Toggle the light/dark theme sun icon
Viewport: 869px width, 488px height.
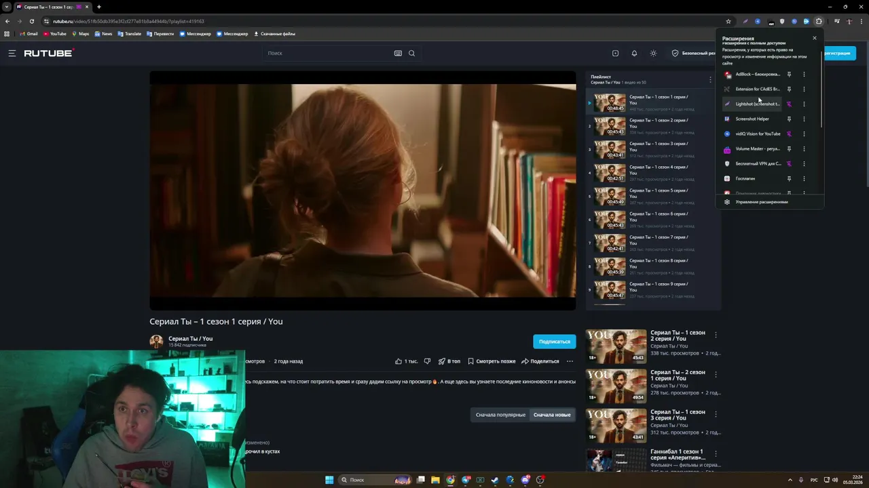(653, 53)
